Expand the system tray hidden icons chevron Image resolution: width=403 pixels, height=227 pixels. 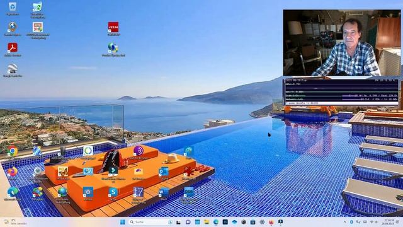tap(344, 222)
